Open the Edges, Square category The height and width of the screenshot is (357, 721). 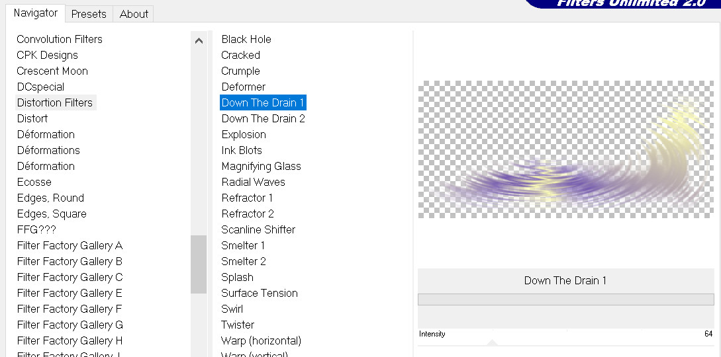pos(52,214)
